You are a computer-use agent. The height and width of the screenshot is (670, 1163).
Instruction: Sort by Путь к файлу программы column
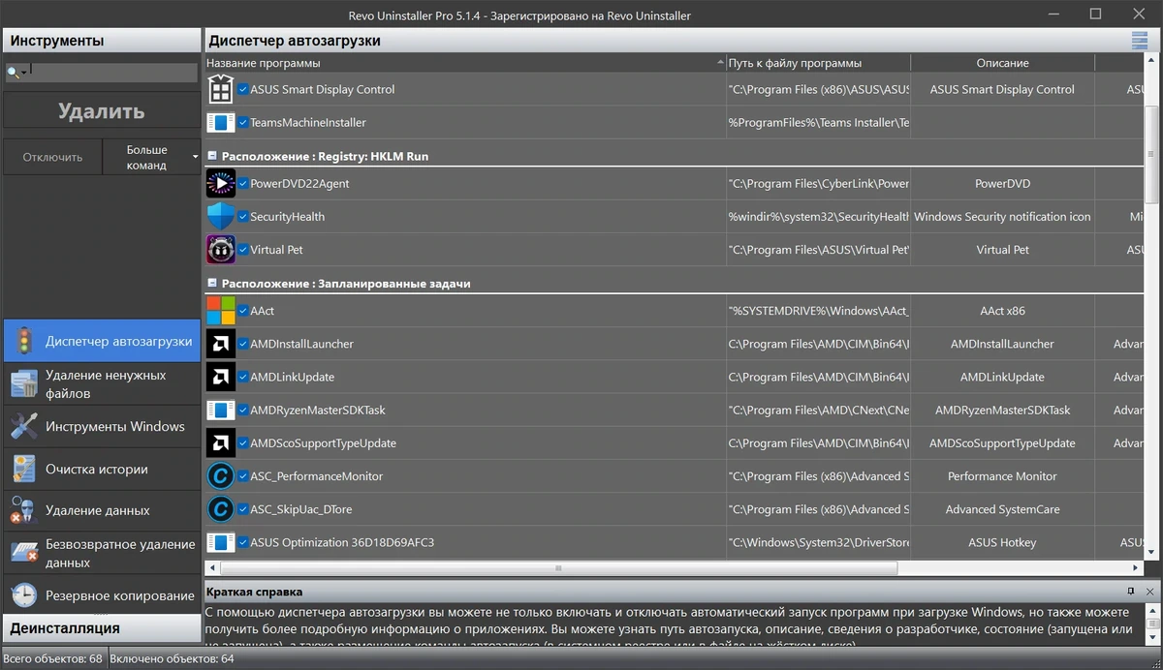818,63
